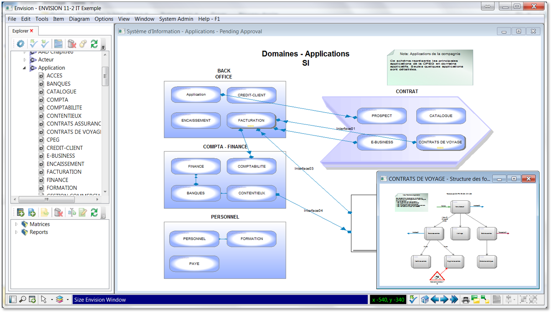Image resolution: width=552 pixels, height=313 pixels.
Task: Select the Explorer tab
Action: tap(20, 31)
